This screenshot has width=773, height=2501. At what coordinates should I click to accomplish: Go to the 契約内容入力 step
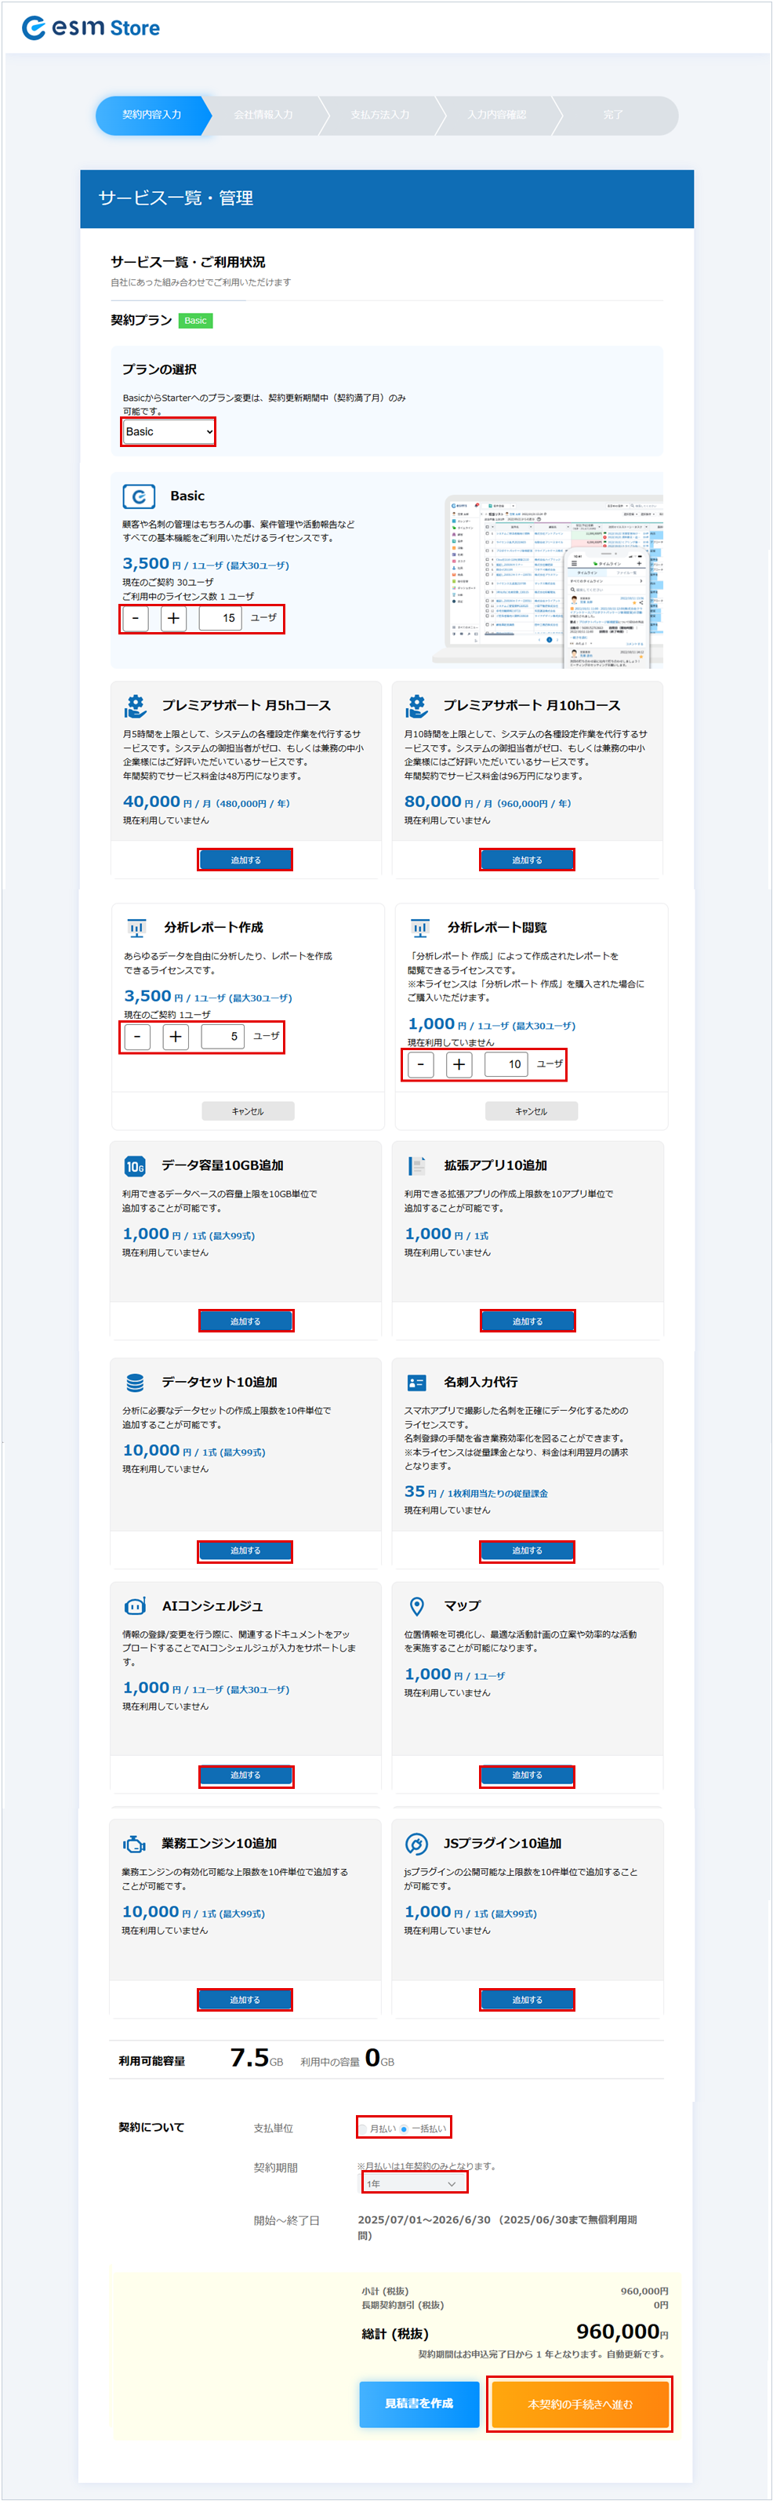click(x=152, y=115)
